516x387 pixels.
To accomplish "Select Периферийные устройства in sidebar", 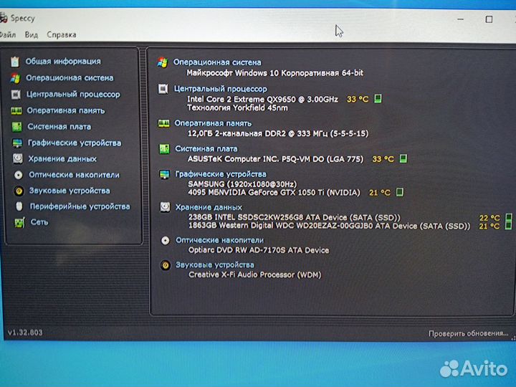I will coord(80,206).
